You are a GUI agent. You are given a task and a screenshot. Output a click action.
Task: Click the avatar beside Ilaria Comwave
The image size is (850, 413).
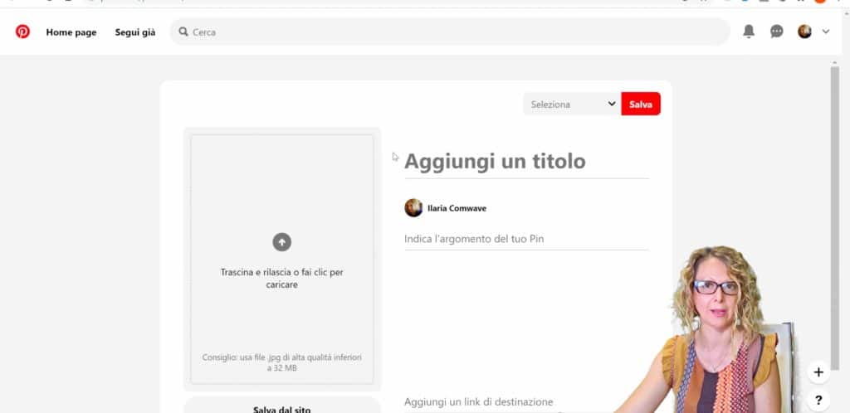(413, 208)
